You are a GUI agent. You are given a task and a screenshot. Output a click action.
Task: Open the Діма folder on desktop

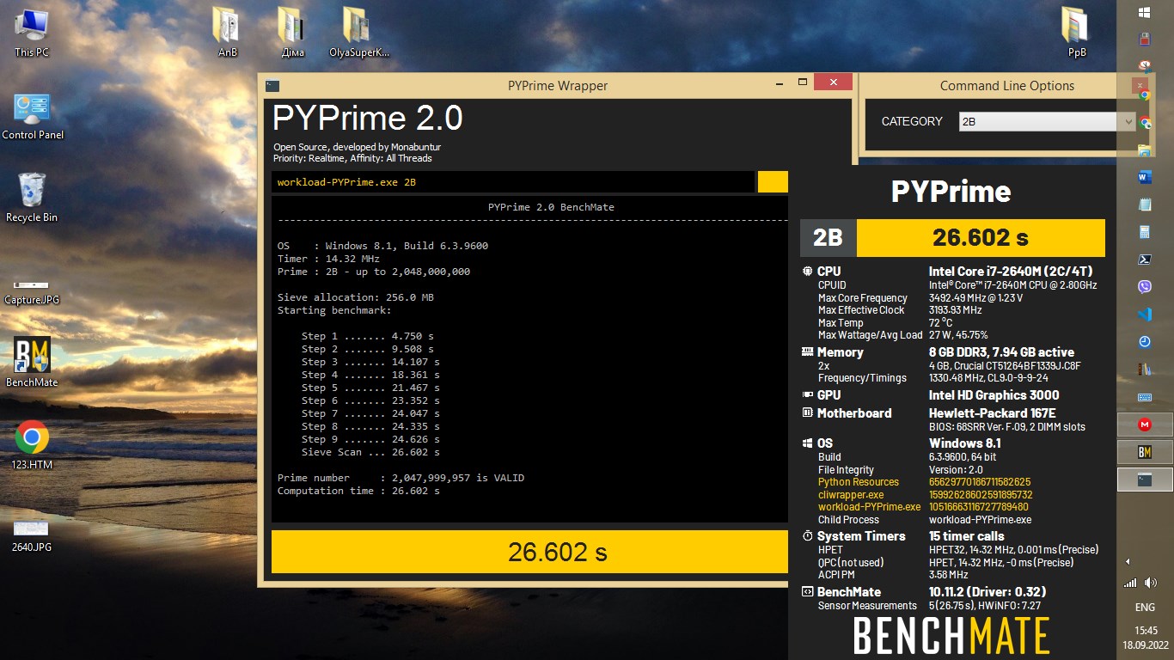[292, 32]
